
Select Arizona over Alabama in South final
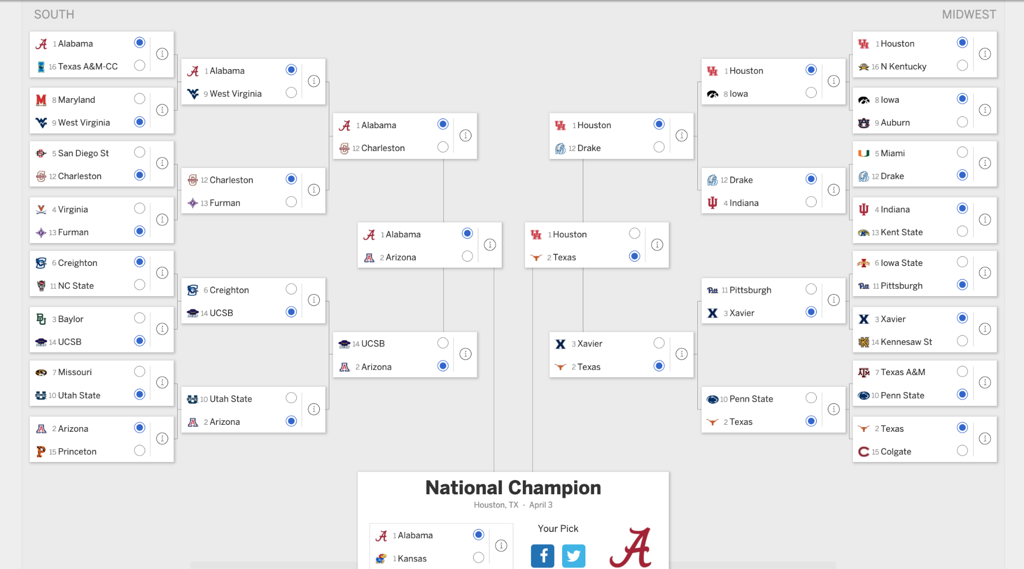point(467,256)
